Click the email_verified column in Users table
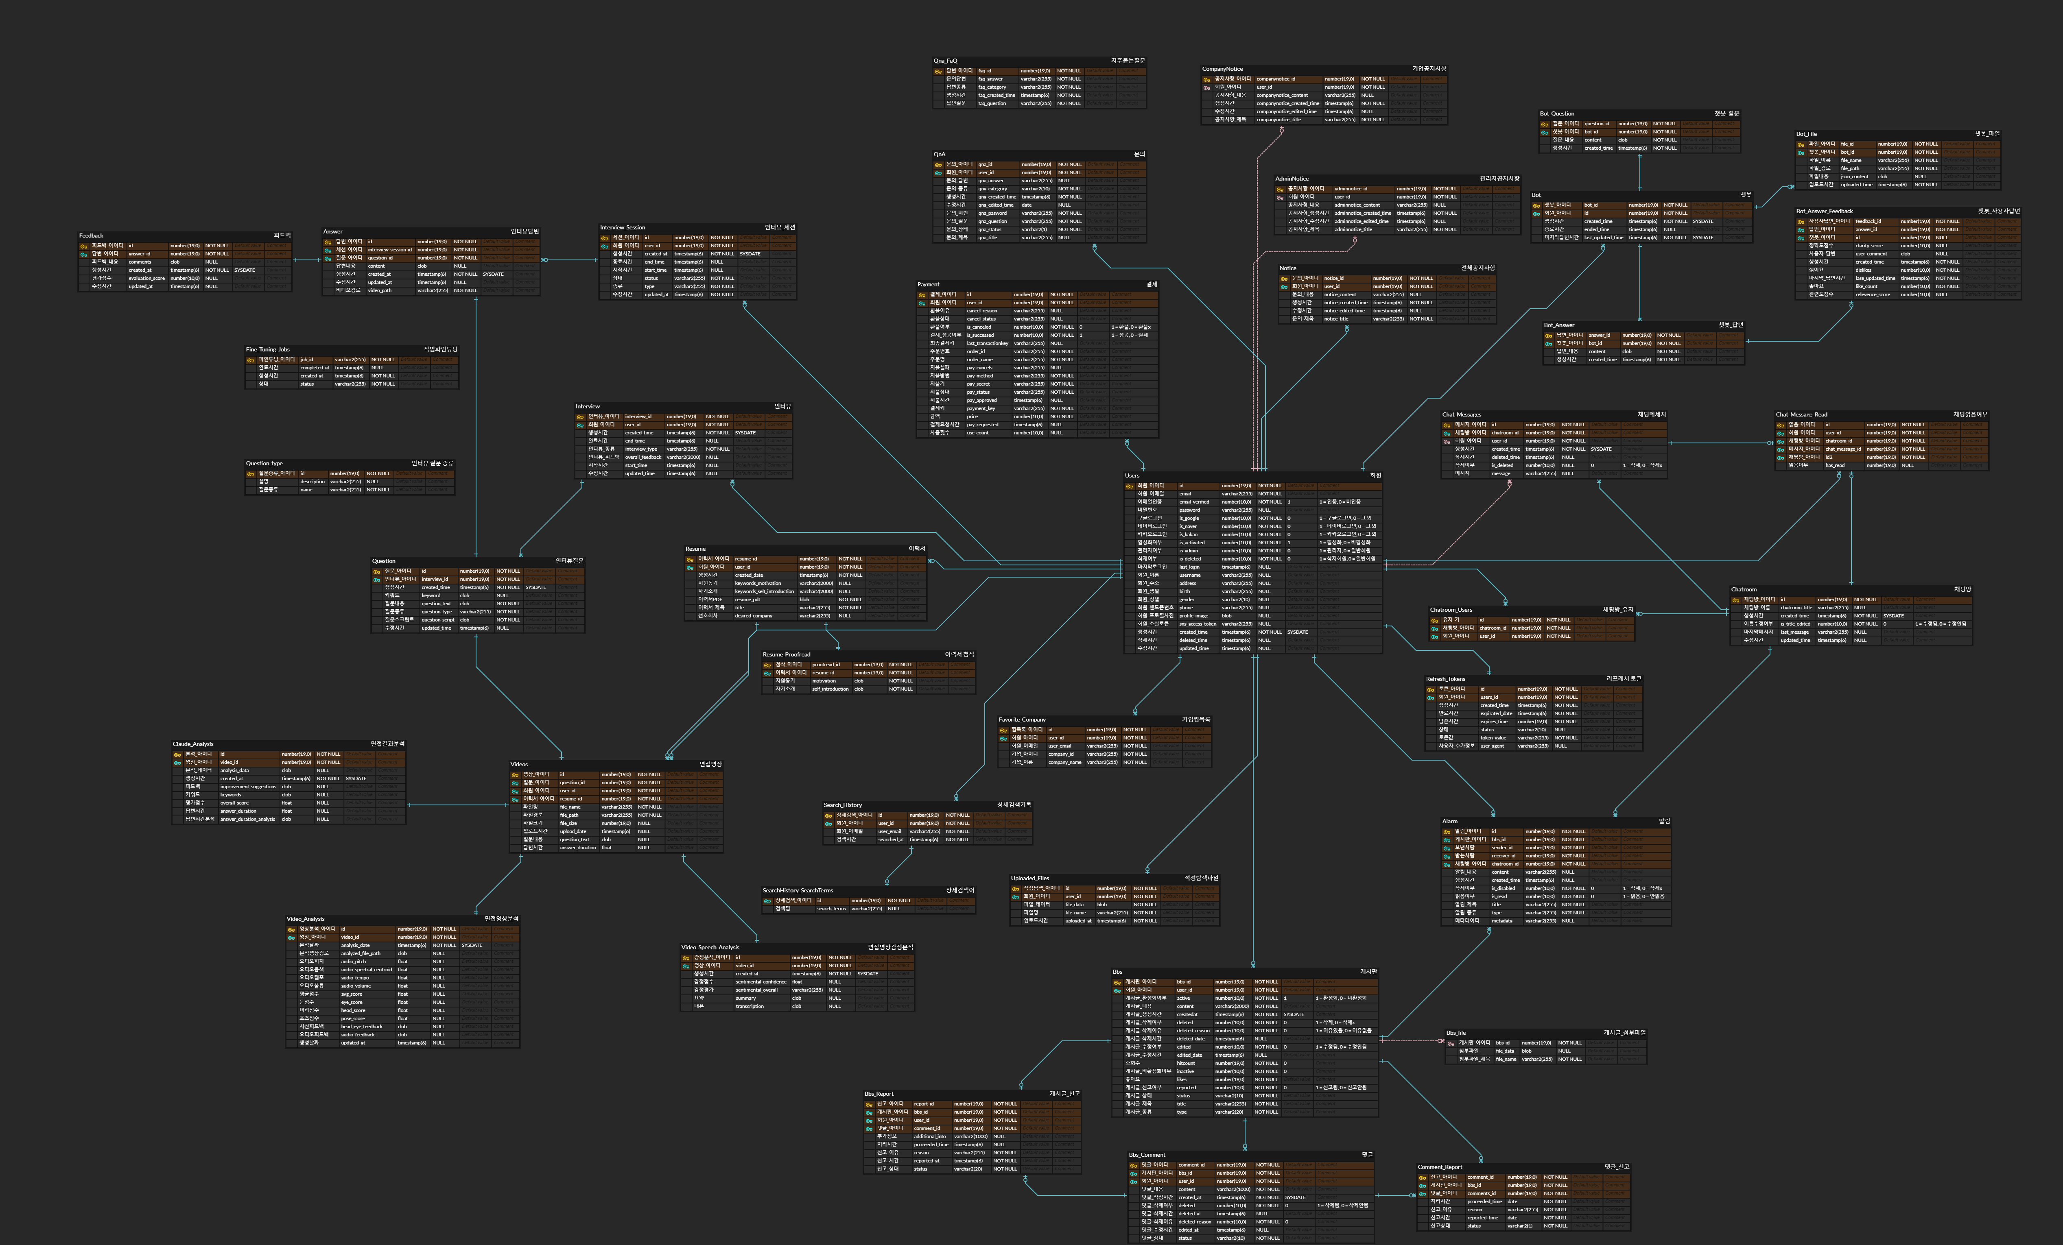 tap(1194, 502)
